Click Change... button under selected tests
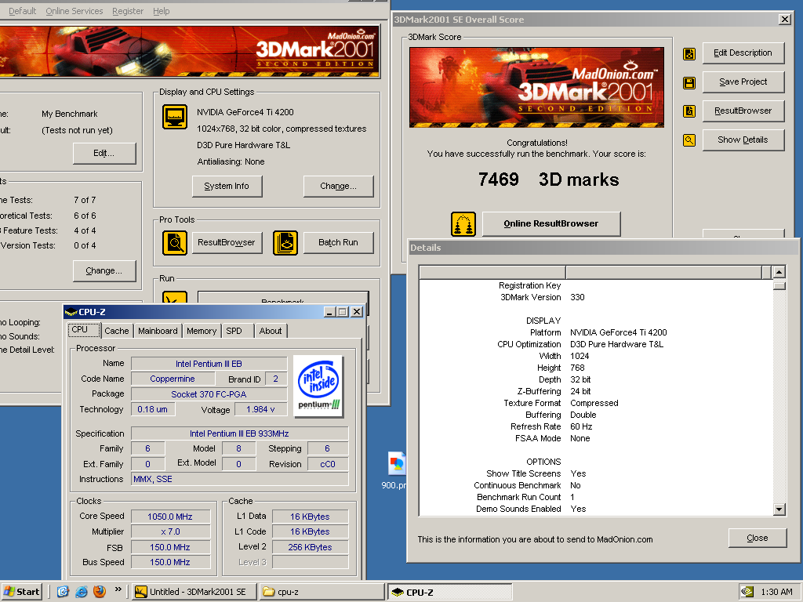 click(x=104, y=270)
